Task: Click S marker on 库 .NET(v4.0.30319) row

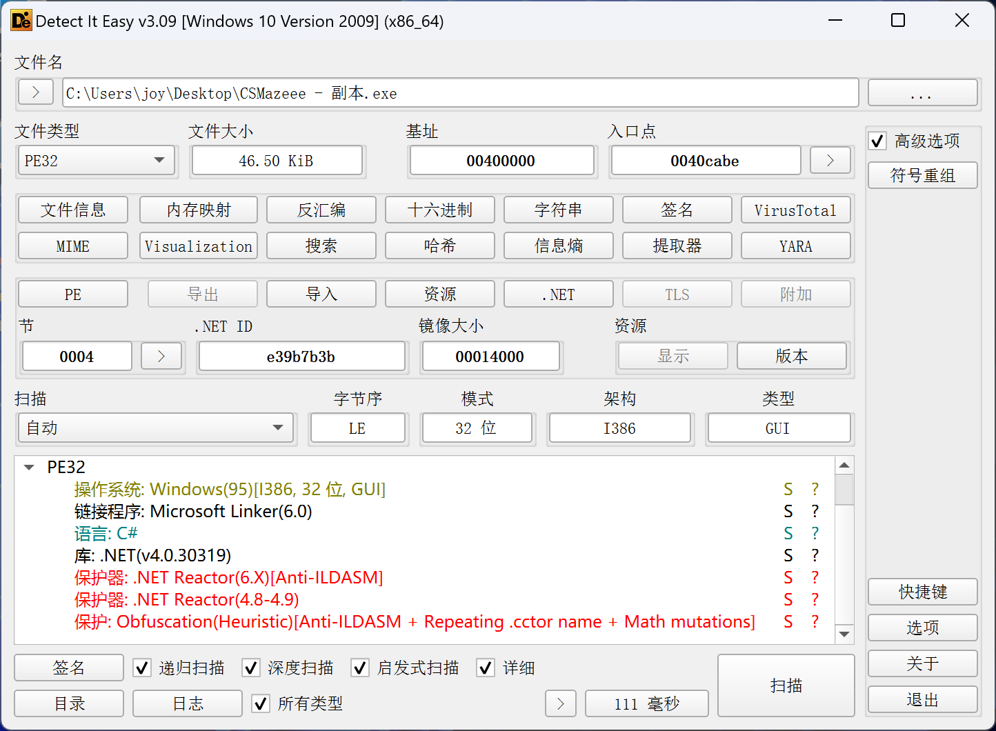Action: pos(788,555)
